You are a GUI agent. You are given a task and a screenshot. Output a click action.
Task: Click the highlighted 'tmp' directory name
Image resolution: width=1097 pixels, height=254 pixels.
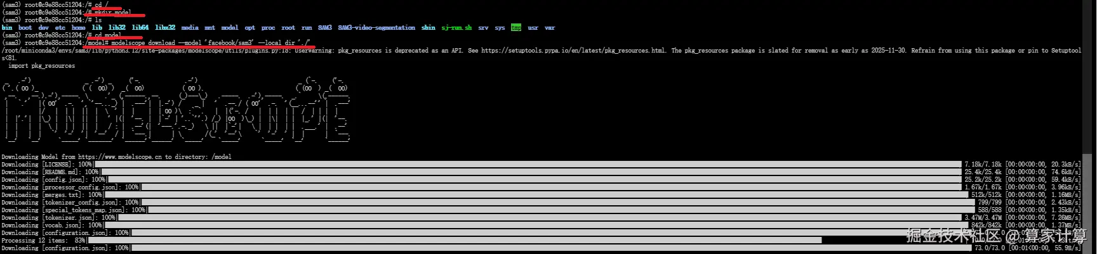[x=516, y=28]
